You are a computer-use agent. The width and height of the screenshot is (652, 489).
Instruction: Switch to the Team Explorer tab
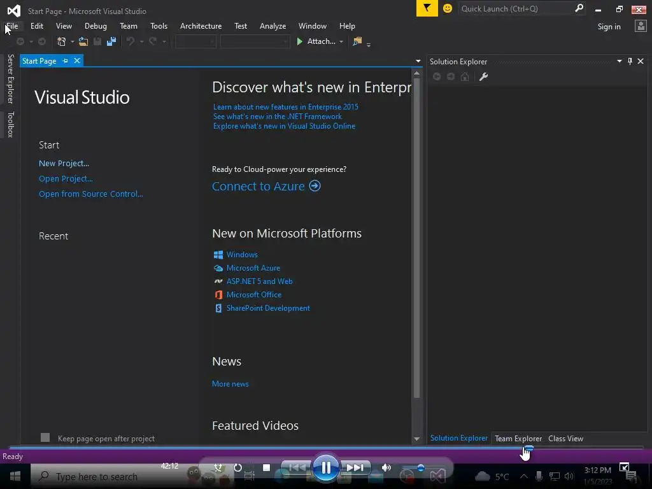(x=518, y=438)
